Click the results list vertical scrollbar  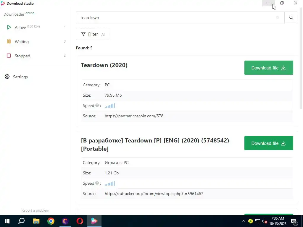[301, 58]
